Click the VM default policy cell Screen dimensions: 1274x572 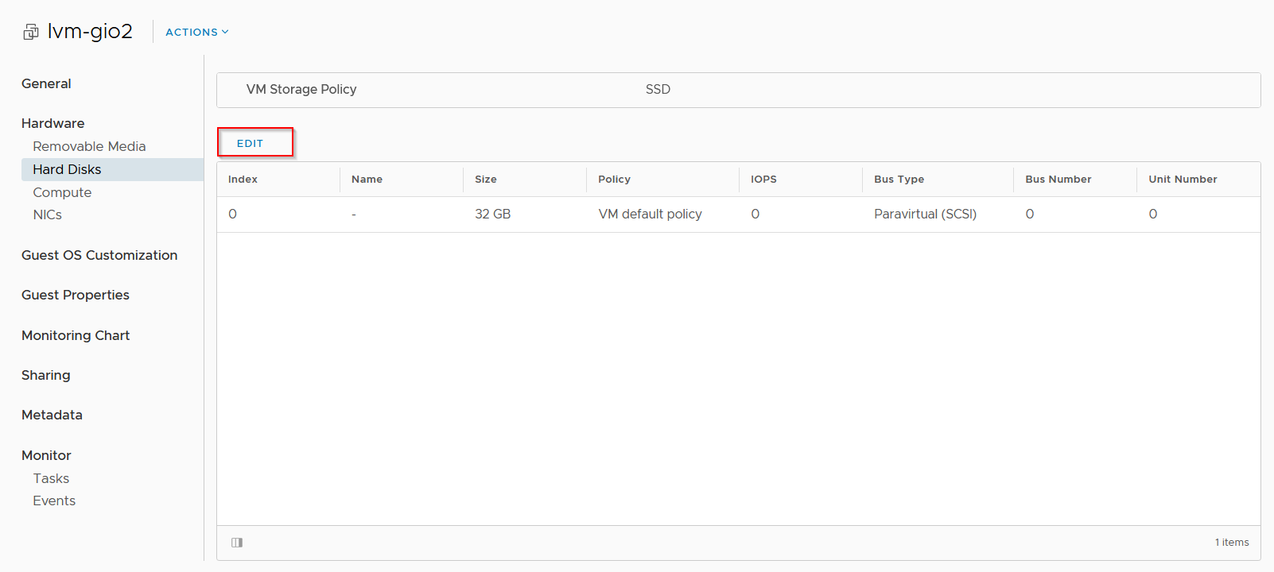650,214
